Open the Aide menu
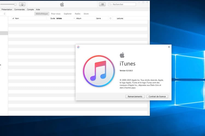The width and height of the screenshot is (205, 136). pyautogui.click(x=38, y=10)
